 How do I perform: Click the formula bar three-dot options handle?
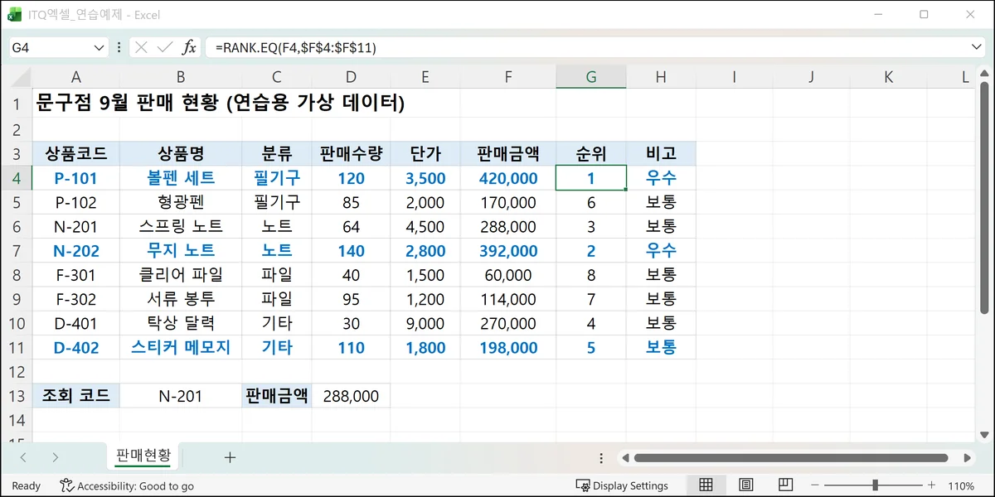click(x=119, y=48)
